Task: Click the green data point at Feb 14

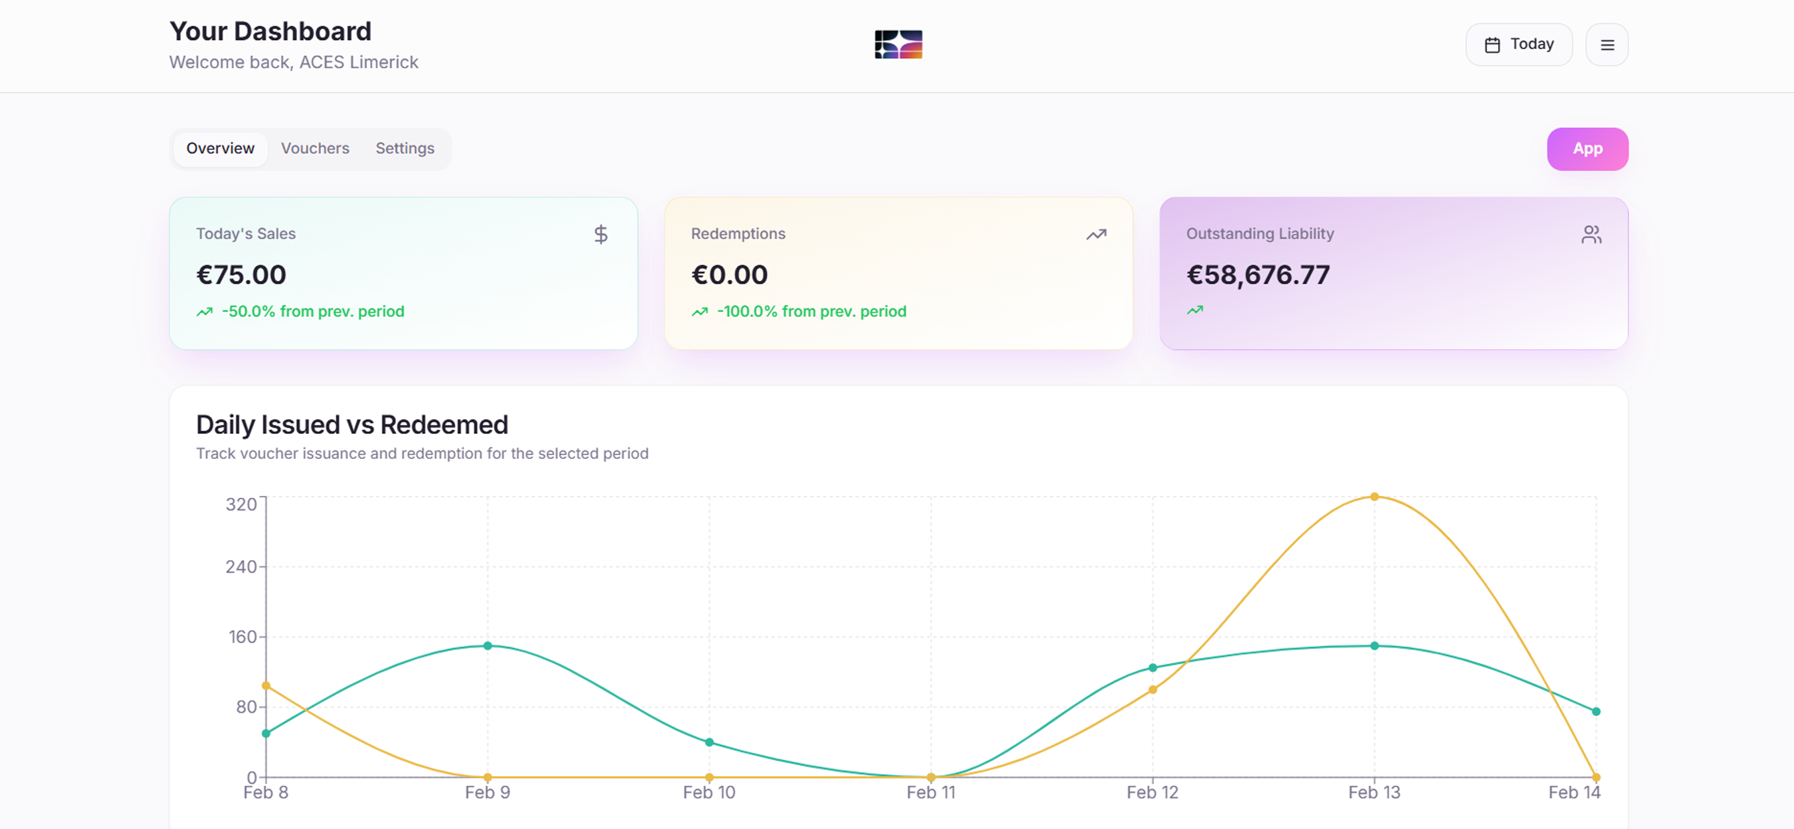Action: click(x=1596, y=711)
